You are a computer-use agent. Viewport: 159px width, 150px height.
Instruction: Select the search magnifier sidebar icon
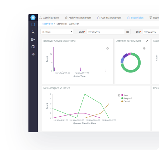33,32
